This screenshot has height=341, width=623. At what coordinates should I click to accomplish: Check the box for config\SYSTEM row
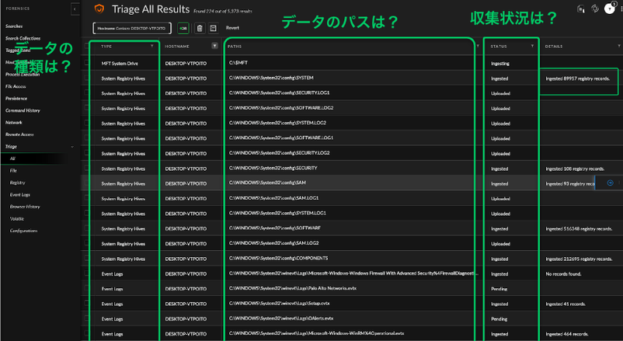pos(86,78)
